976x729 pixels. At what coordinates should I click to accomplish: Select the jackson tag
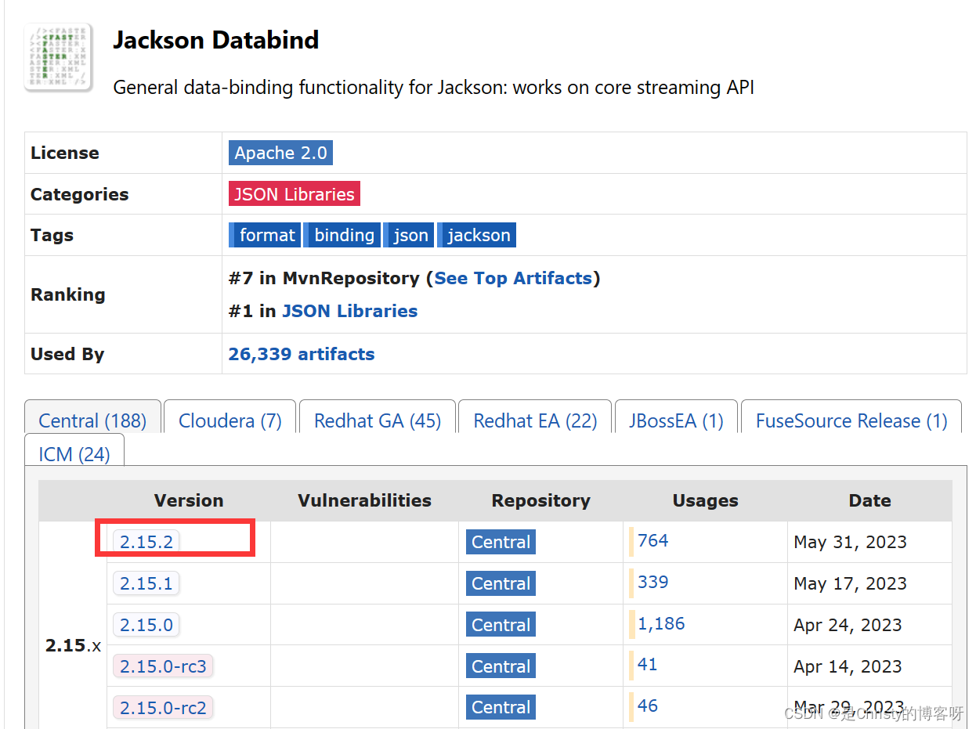pos(476,235)
